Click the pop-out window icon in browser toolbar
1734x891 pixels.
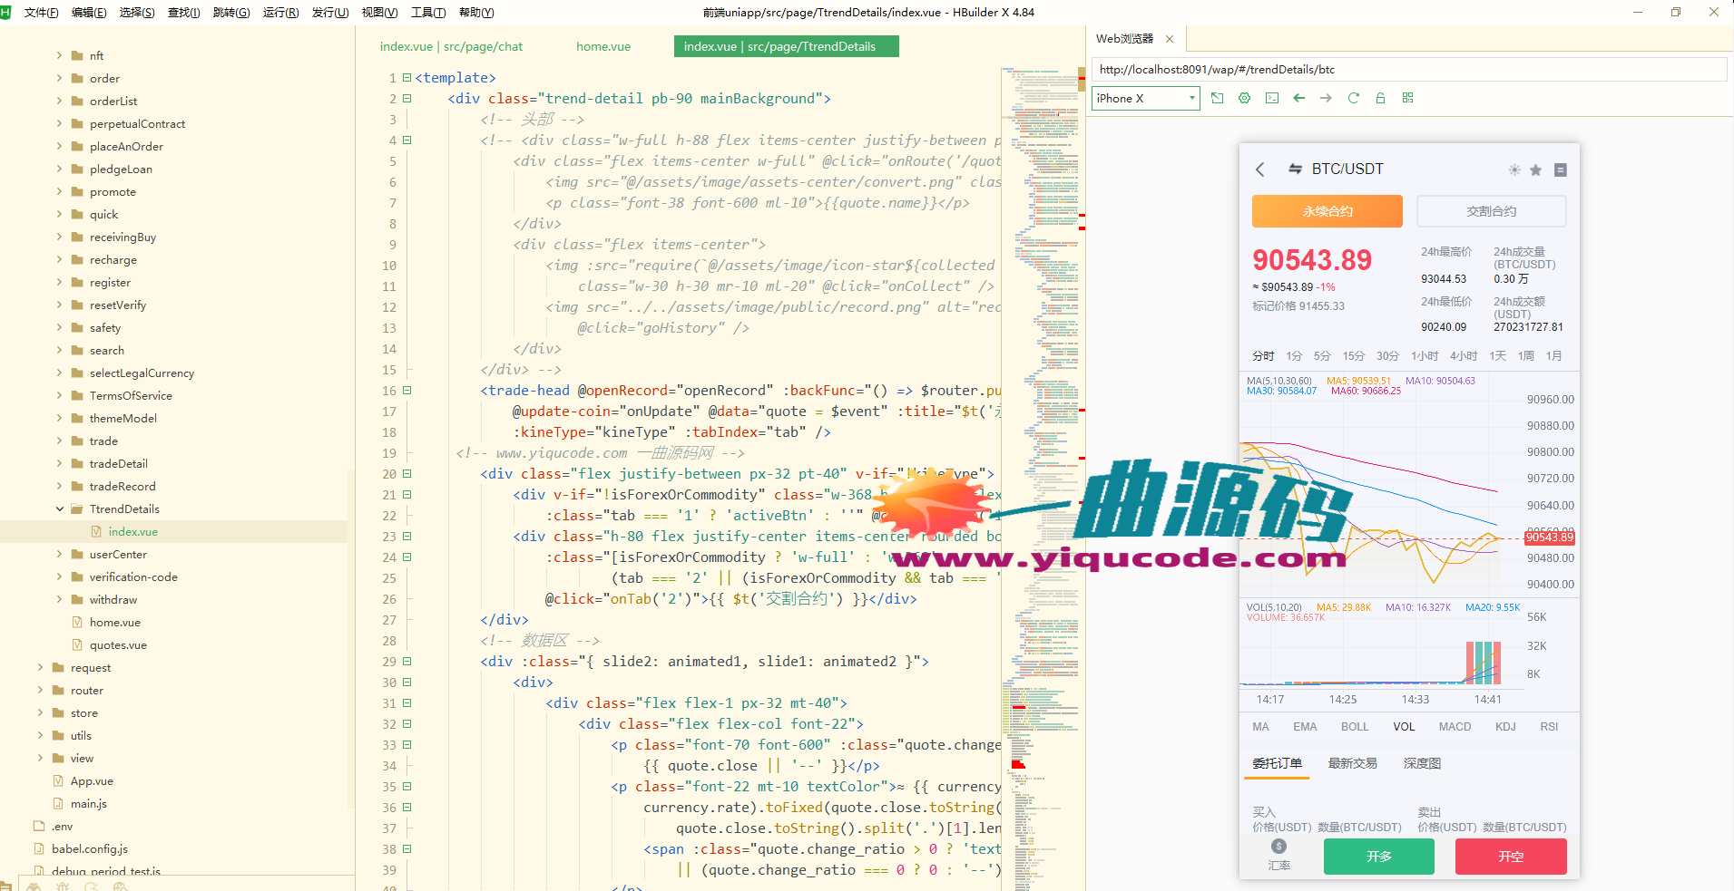(x=1217, y=98)
